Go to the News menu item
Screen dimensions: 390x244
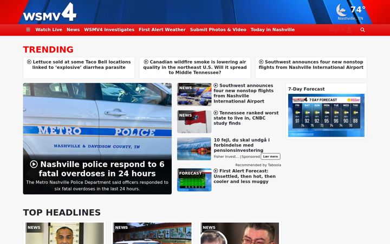pos(73,30)
